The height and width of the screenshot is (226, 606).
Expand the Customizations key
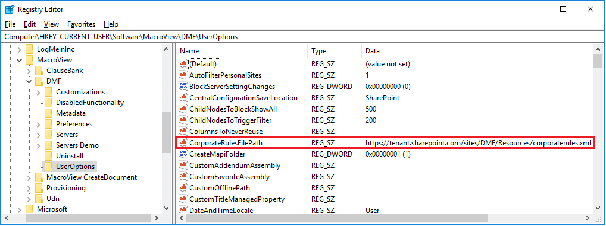coord(38,92)
